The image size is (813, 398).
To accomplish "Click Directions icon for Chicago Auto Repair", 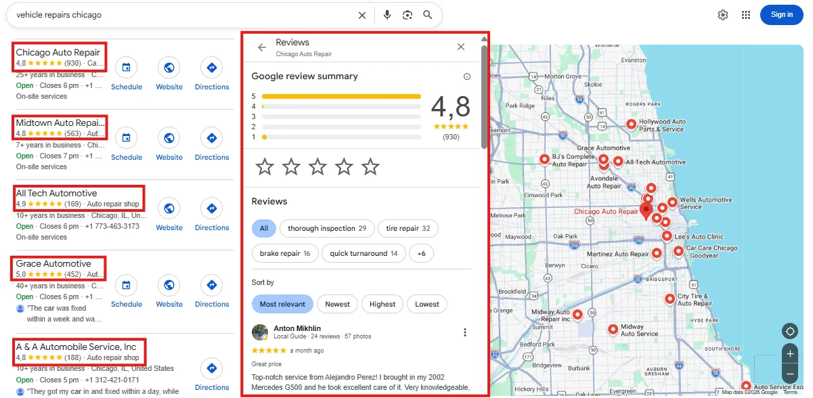I will [212, 68].
